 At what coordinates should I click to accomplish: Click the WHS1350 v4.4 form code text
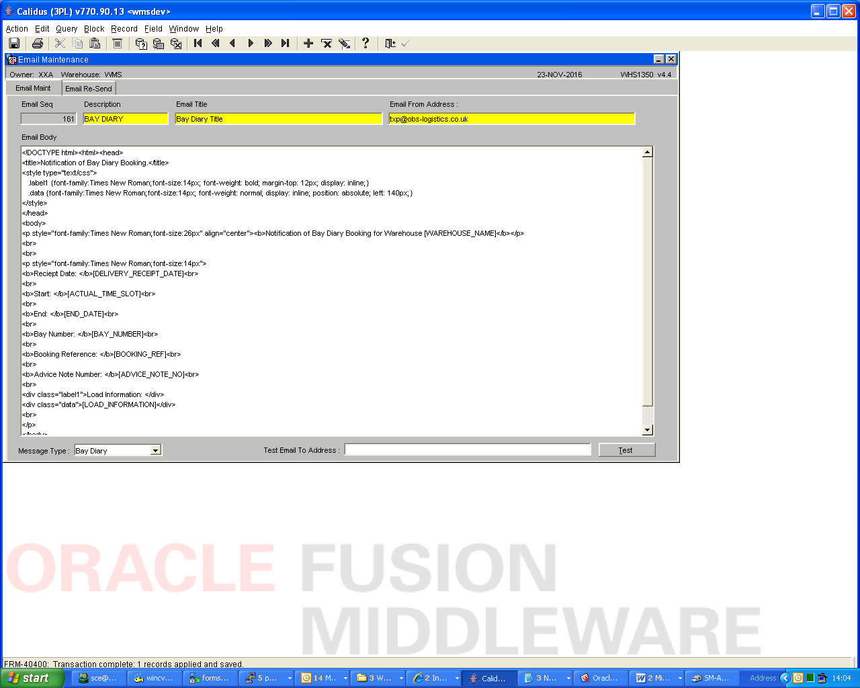(646, 75)
